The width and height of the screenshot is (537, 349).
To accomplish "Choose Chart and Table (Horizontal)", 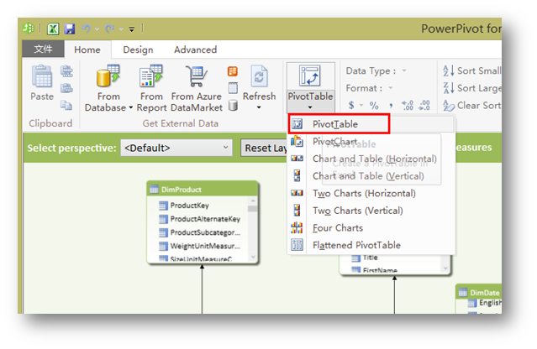I will click(371, 159).
